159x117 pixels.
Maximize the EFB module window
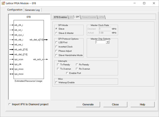point(144,3)
